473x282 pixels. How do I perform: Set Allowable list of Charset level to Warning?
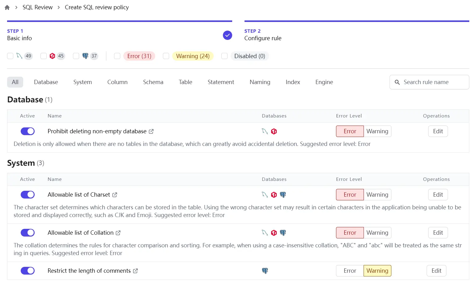click(377, 195)
